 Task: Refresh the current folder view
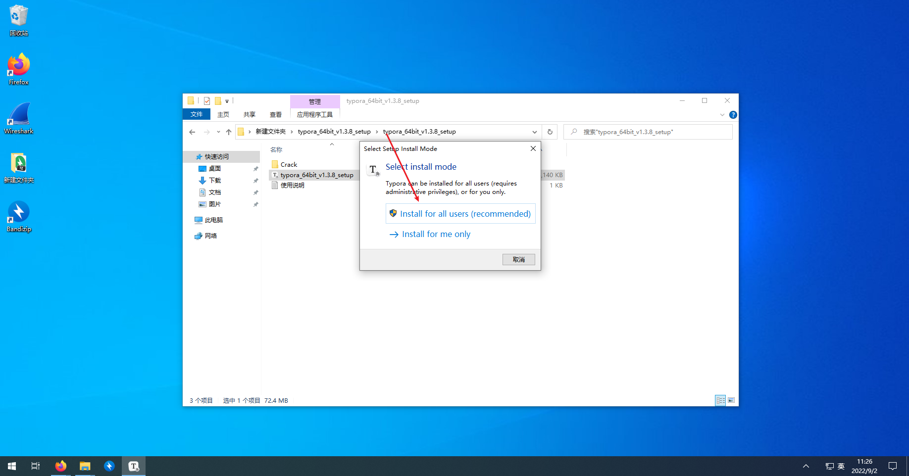tap(550, 132)
